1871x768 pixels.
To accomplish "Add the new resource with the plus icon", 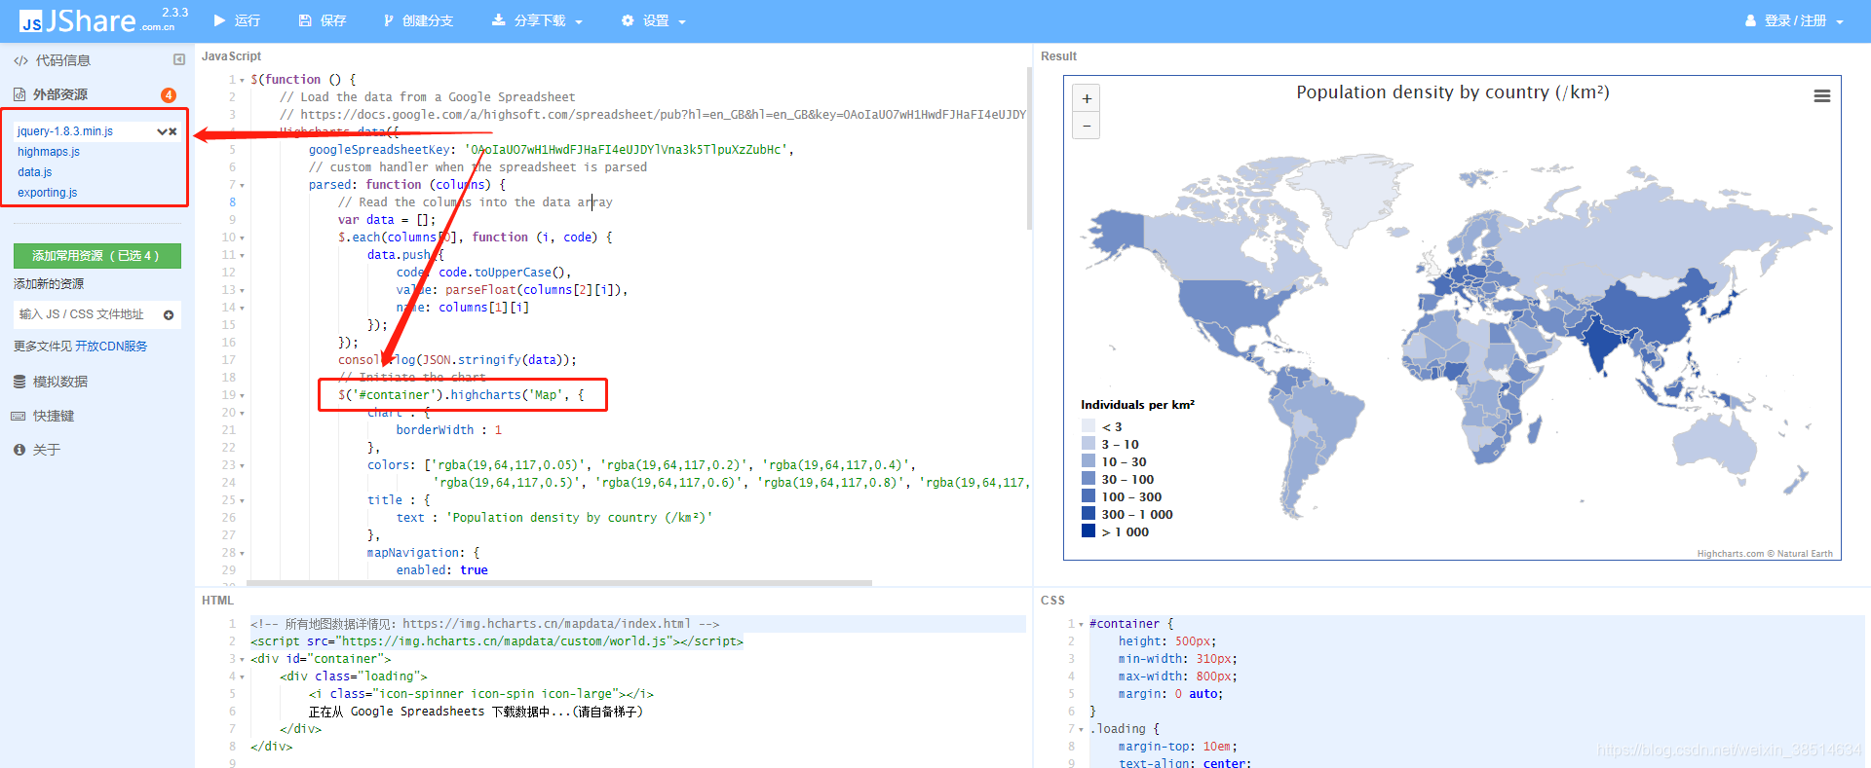I will pos(169,314).
